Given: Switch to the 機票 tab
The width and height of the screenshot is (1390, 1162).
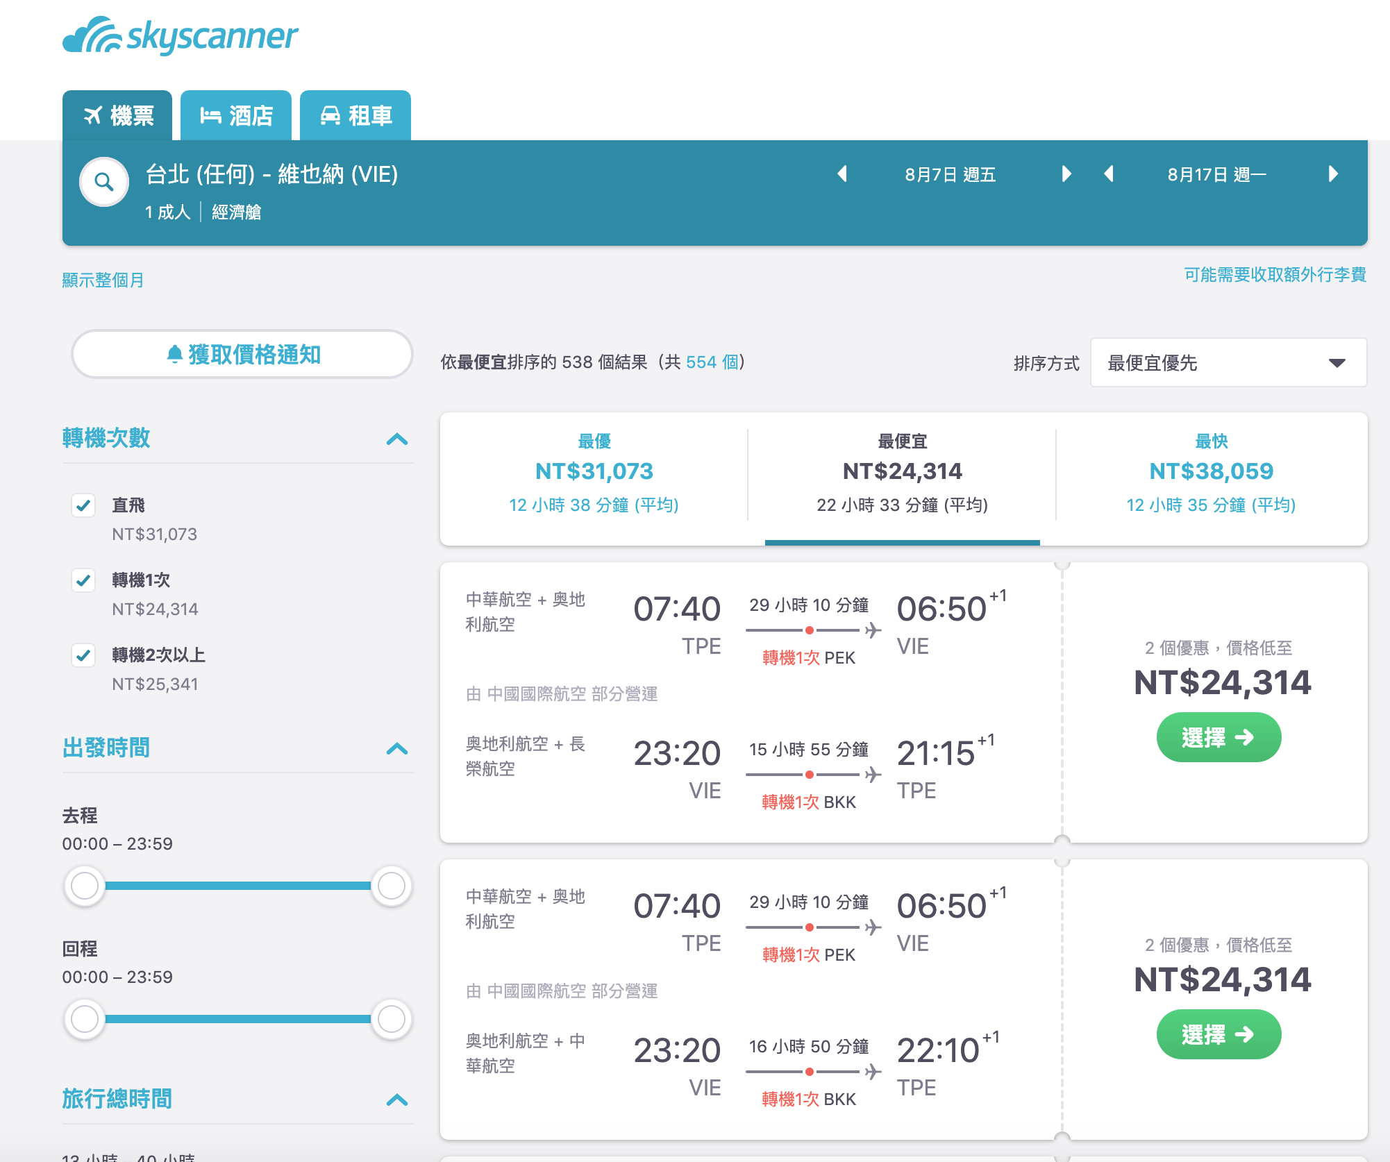Looking at the screenshot, I should click(117, 115).
